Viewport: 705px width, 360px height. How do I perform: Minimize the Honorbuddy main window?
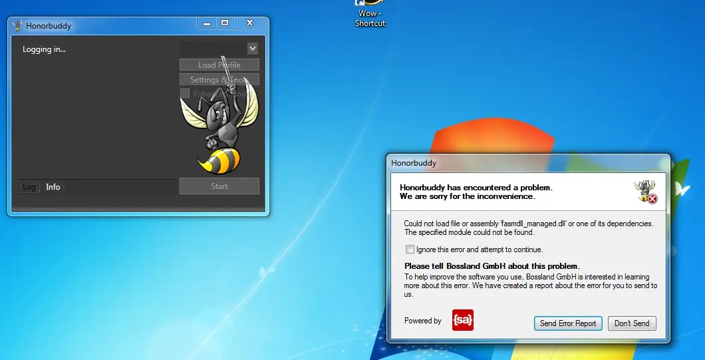[x=207, y=23]
